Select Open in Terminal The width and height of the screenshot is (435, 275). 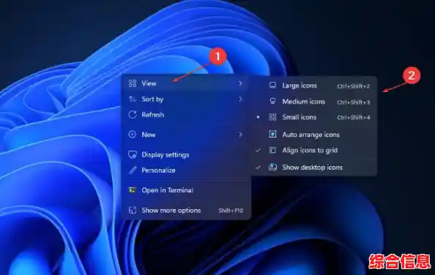coord(186,190)
